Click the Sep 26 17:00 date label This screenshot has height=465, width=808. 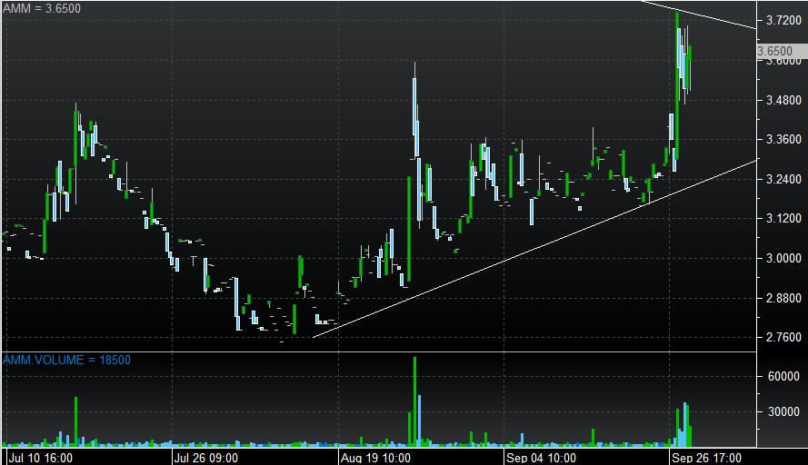[707, 457]
